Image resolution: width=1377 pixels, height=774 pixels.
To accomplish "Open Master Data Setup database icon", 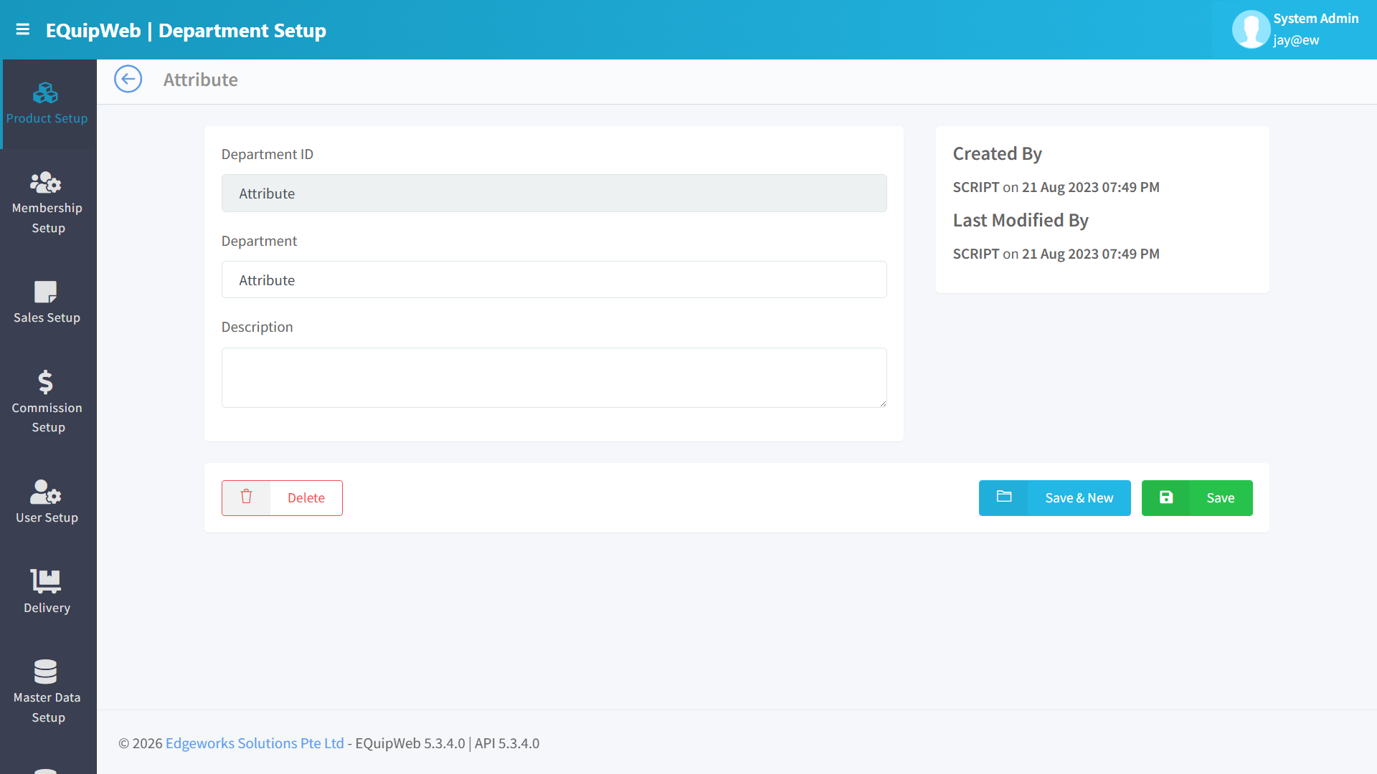I will pos(46,672).
